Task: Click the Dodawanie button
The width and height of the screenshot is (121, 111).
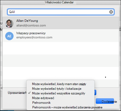Action: click(x=105, y=101)
